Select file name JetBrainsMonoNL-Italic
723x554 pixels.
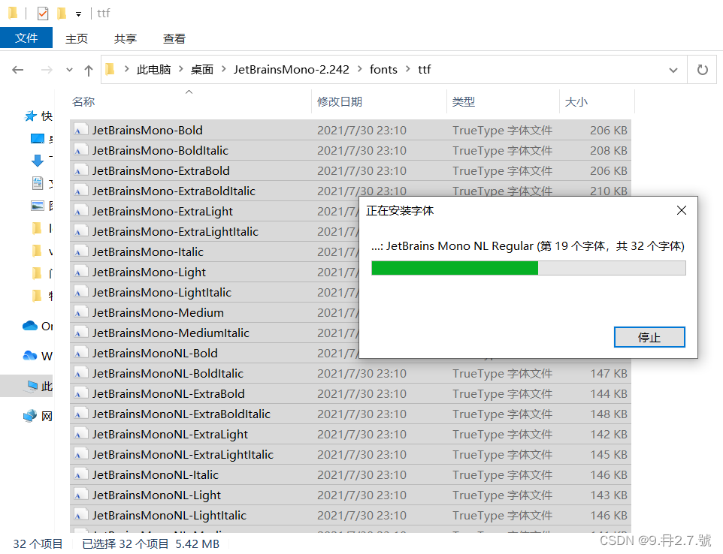[x=156, y=474]
